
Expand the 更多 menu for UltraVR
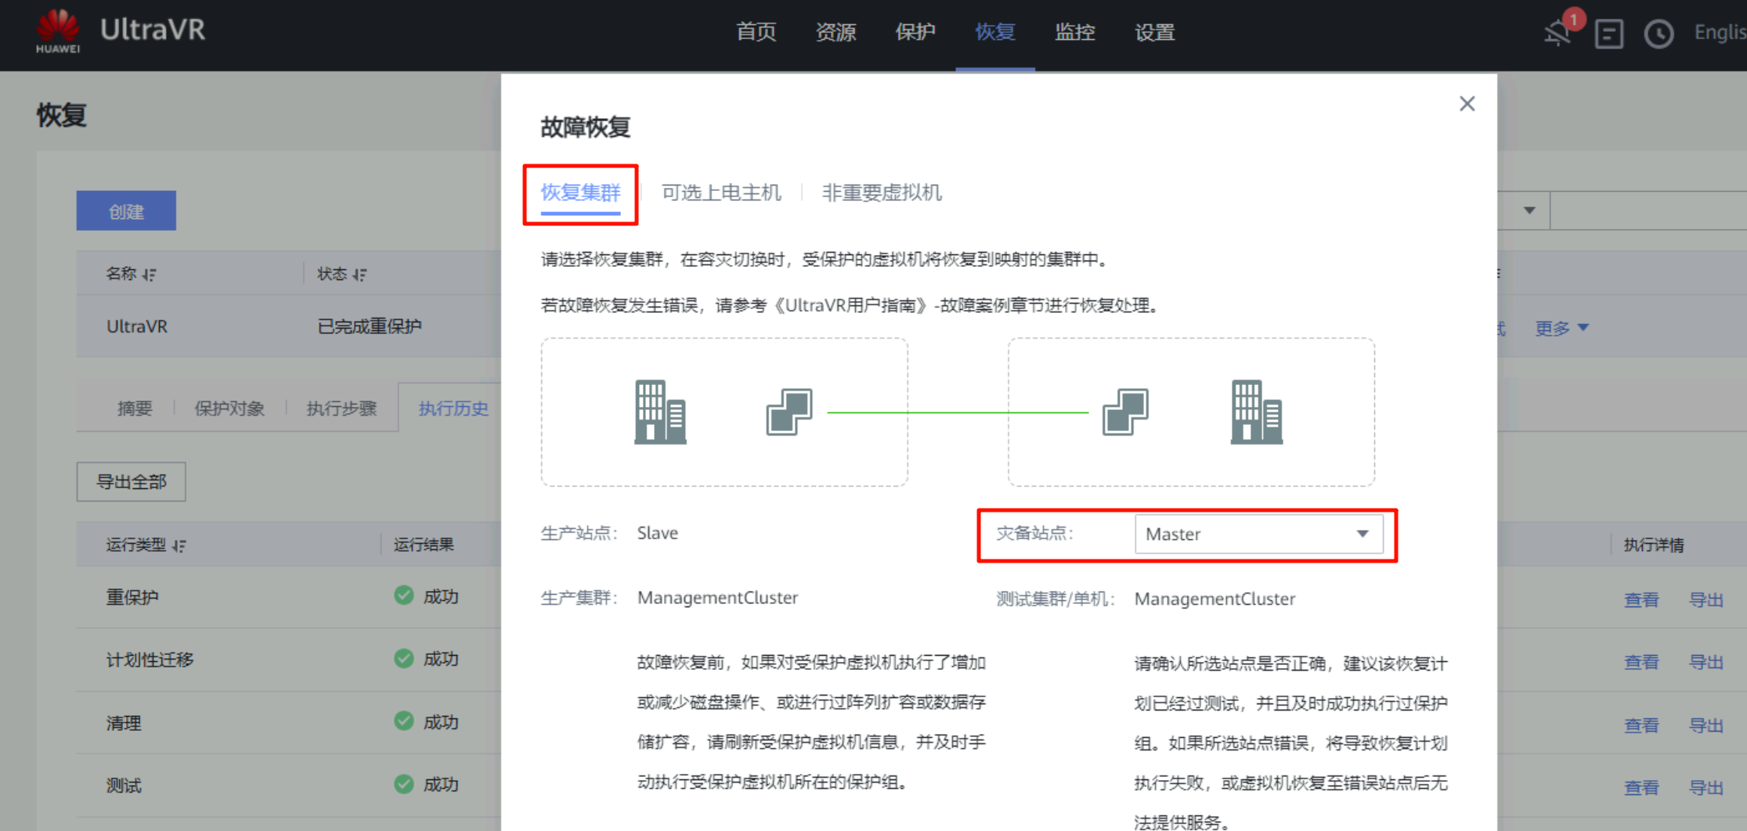1561,328
